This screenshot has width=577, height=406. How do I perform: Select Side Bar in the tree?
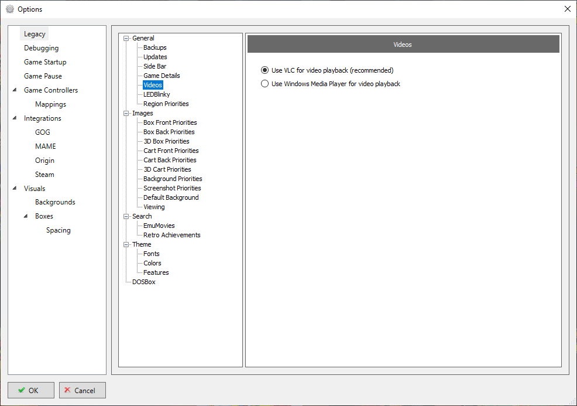point(155,66)
